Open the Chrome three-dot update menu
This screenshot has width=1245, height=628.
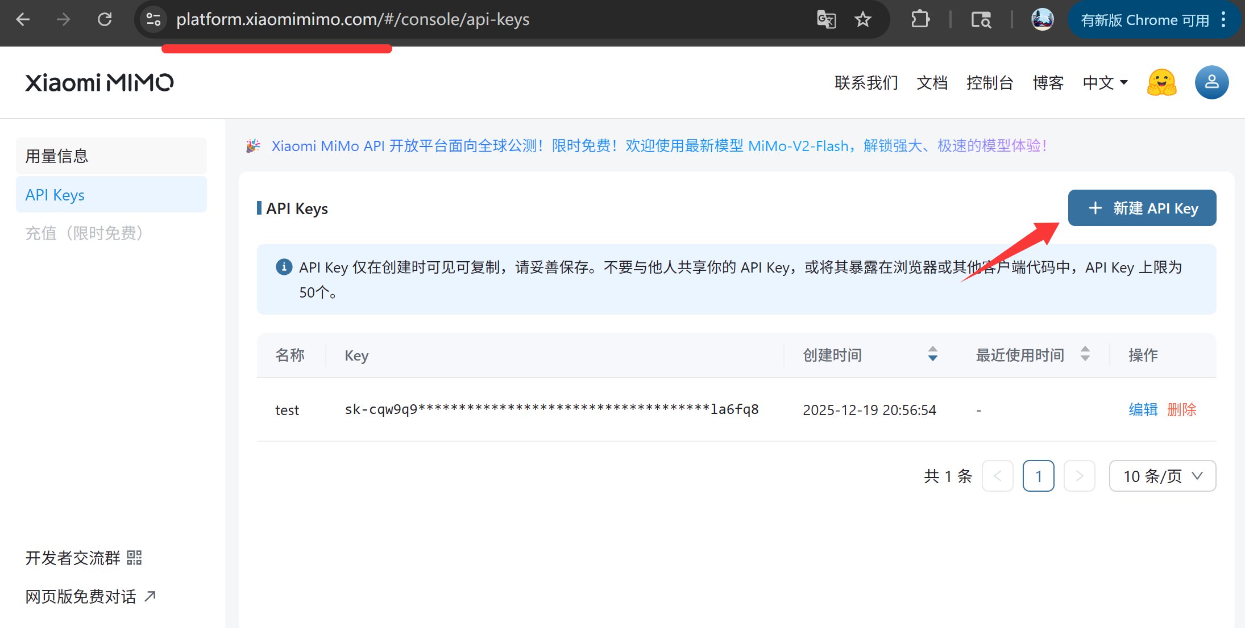point(1223,20)
